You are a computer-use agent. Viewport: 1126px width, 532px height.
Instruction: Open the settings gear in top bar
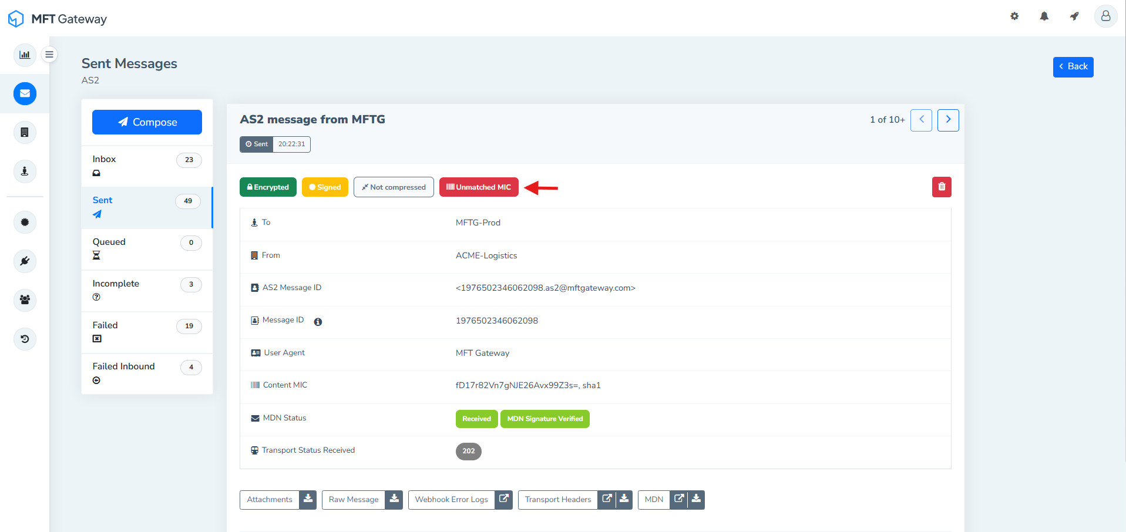click(1014, 16)
